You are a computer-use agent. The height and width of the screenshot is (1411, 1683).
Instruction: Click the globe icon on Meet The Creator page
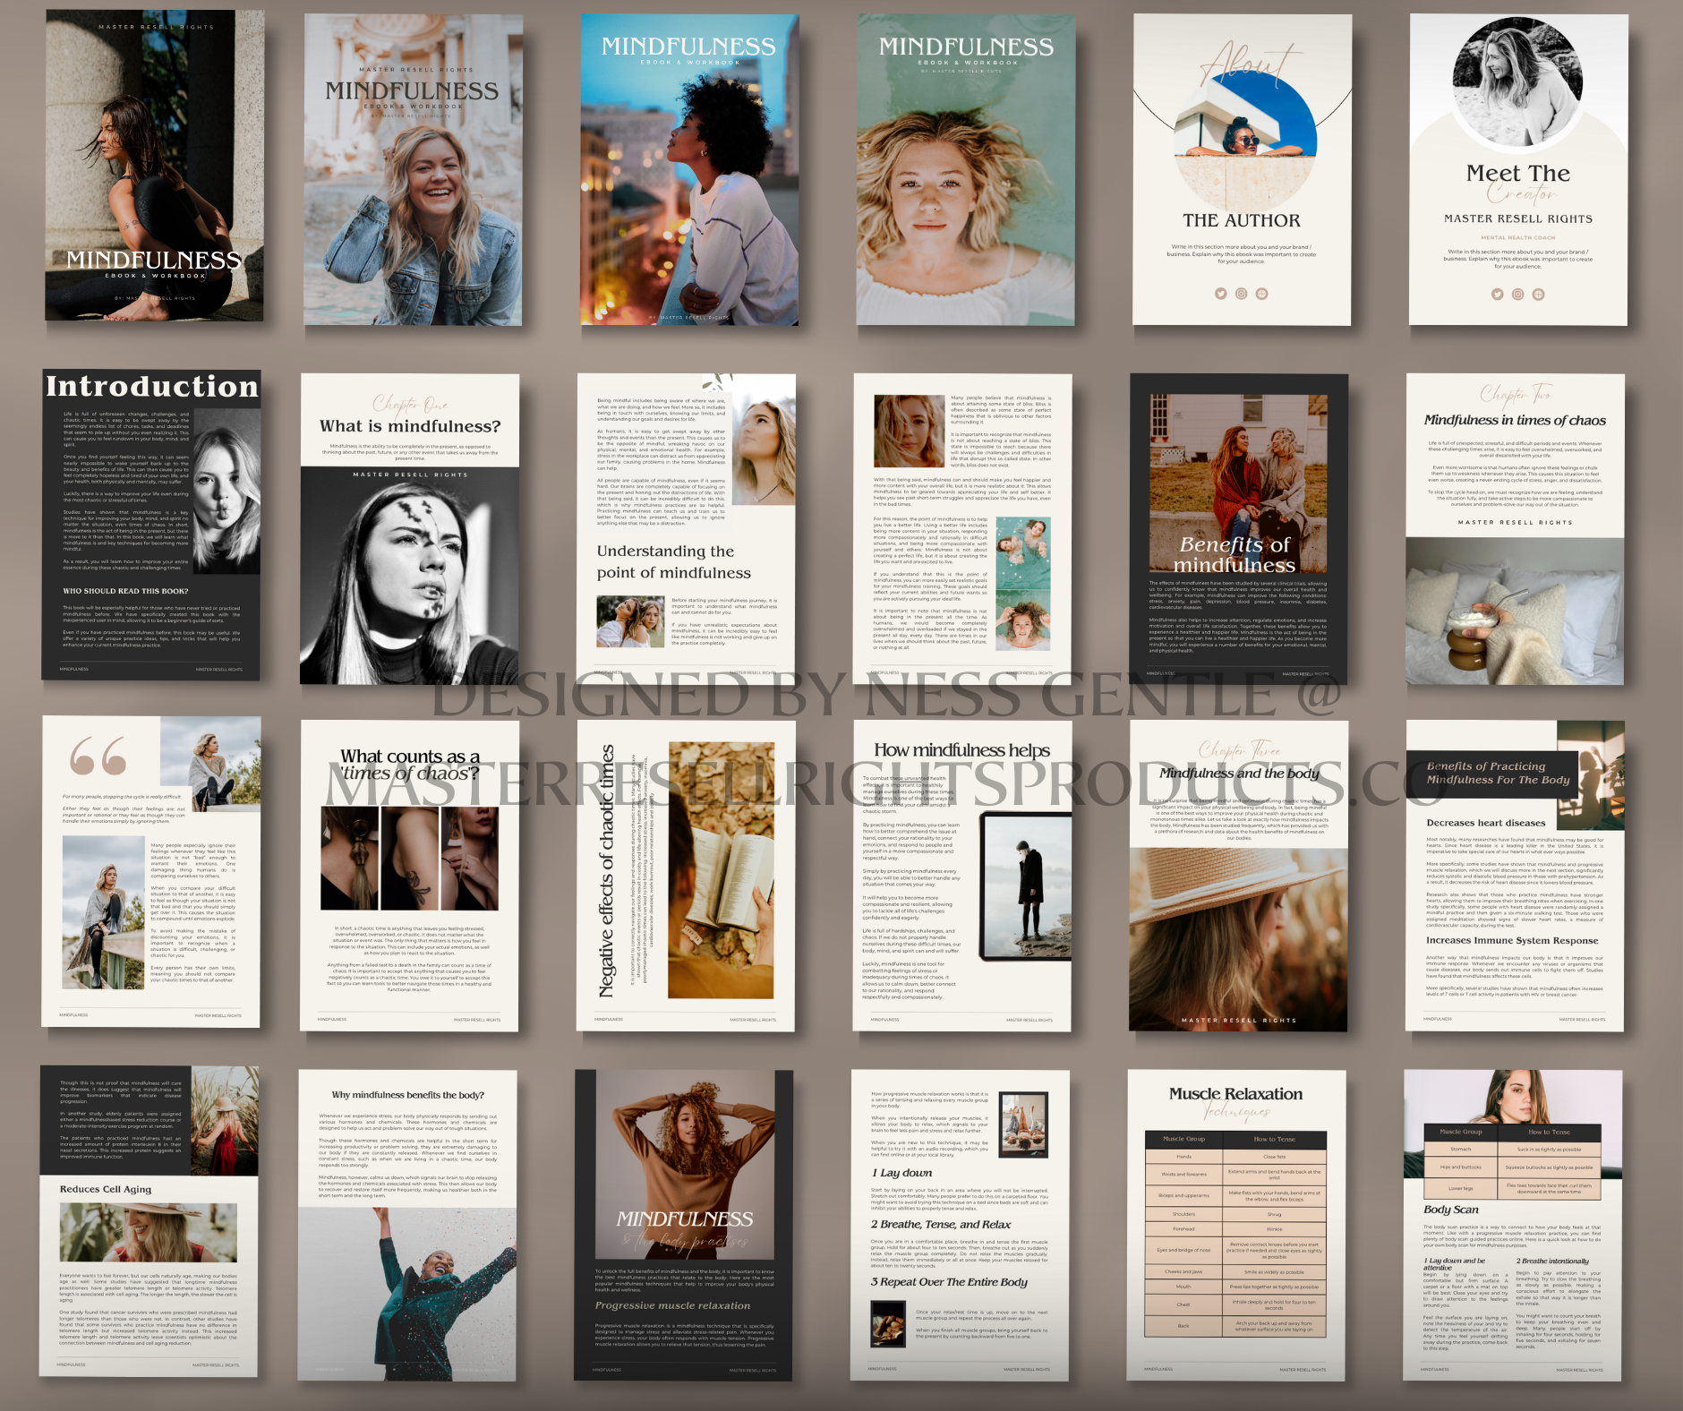pyautogui.click(x=1538, y=295)
